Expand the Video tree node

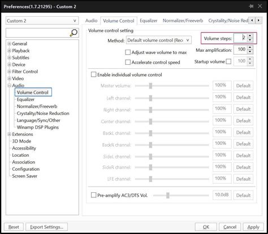pos(9,78)
